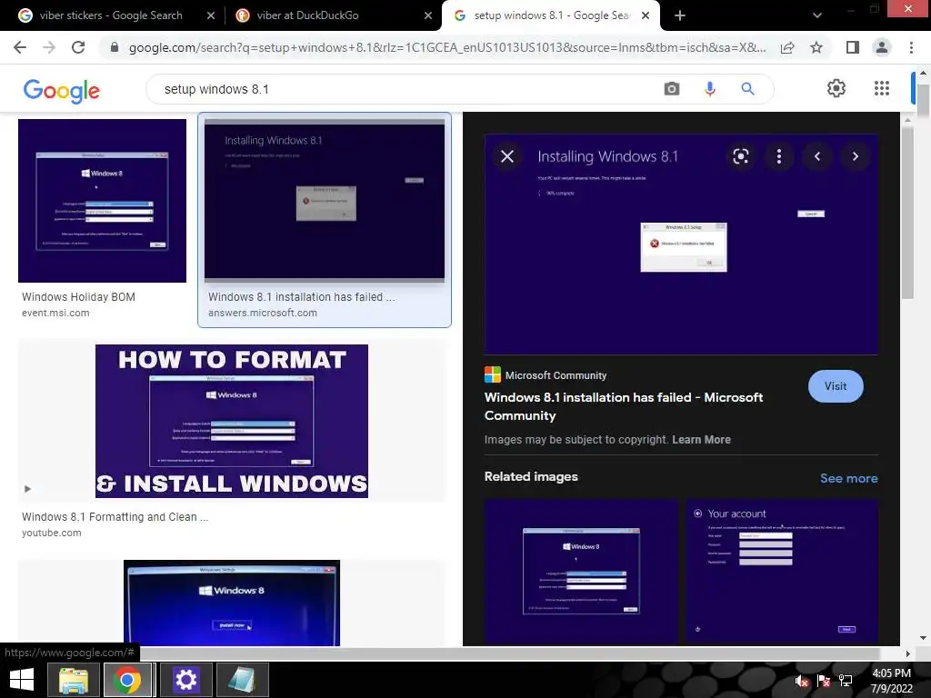This screenshot has height=698, width=931.
Task: Start voice search with microphone
Action: point(709,89)
